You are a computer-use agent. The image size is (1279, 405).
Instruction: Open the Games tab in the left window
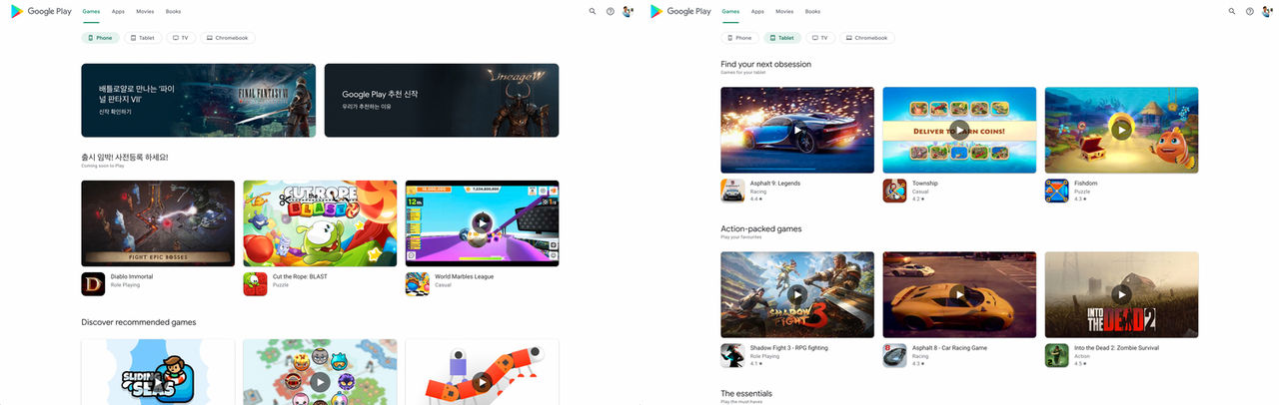(x=91, y=11)
